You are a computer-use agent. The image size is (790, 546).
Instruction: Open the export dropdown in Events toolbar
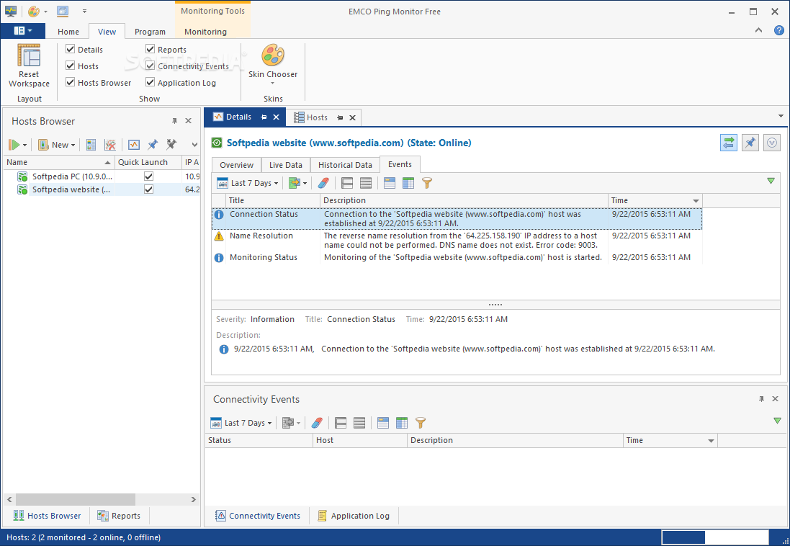297,183
